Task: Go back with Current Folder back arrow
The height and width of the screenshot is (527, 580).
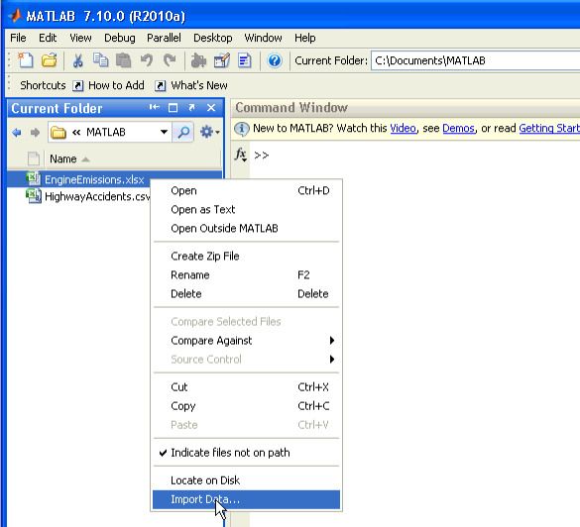Action: (17, 133)
